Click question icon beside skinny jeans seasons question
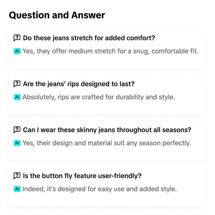 point(17,130)
